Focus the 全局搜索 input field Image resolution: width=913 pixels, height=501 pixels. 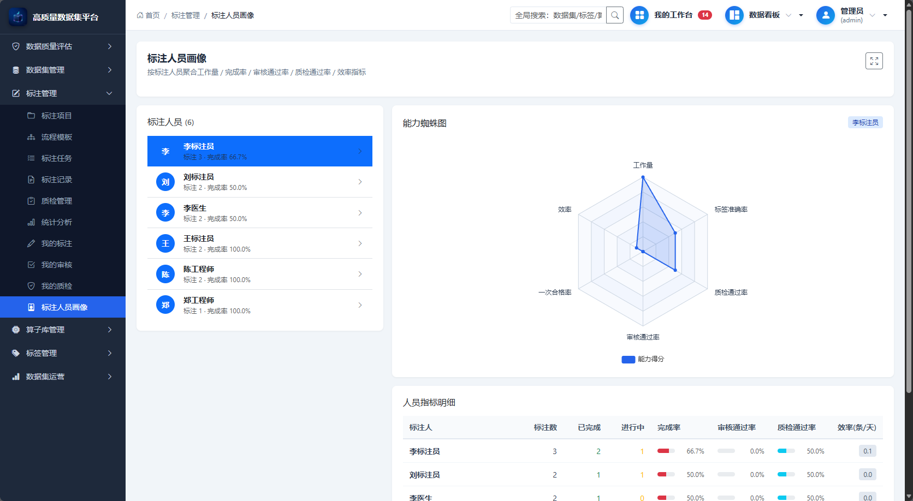click(x=558, y=15)
